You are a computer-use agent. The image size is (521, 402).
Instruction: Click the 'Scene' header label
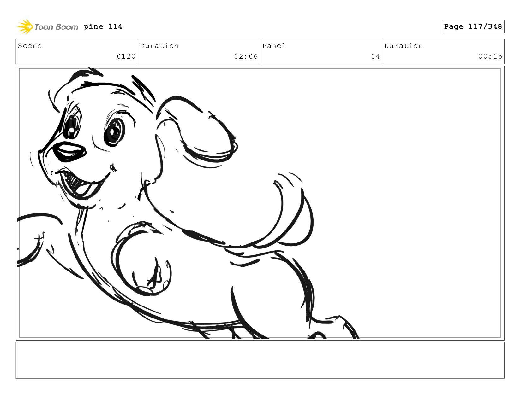point(30,46)
